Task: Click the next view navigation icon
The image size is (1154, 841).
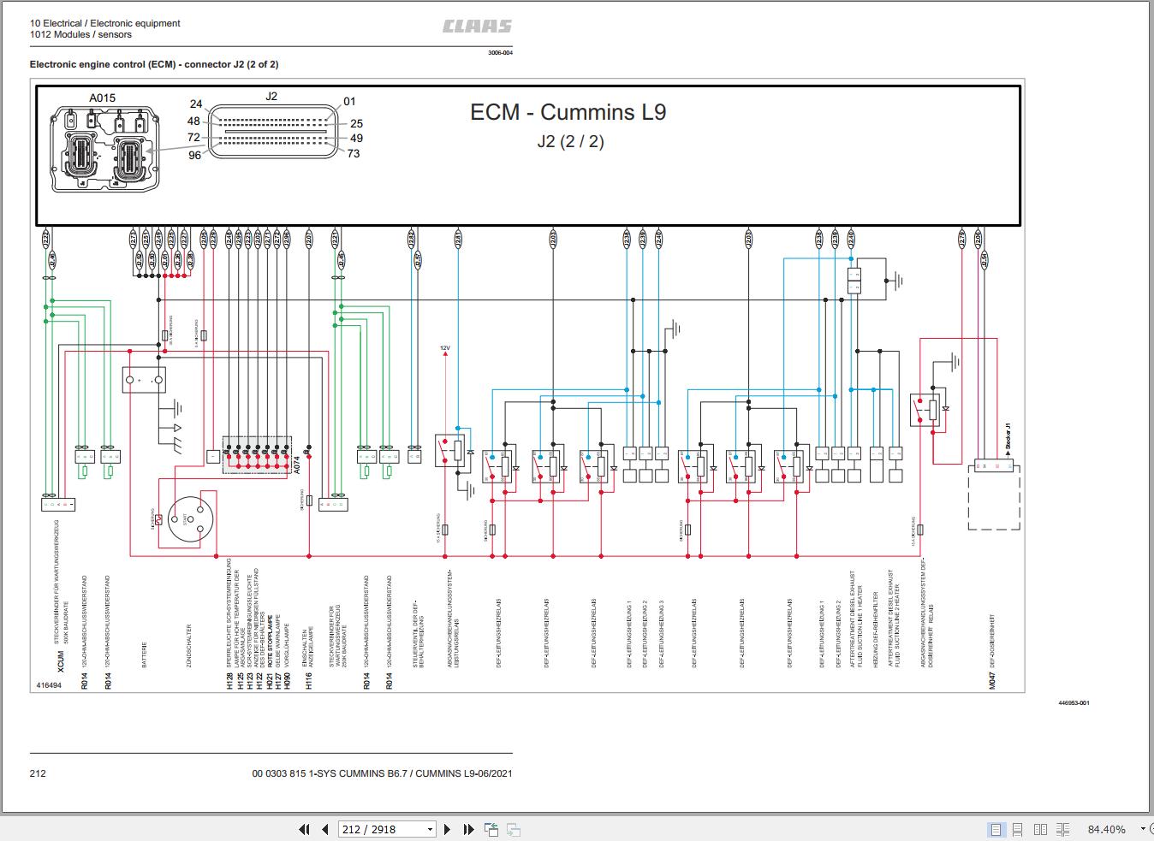Action: point(514,829)
